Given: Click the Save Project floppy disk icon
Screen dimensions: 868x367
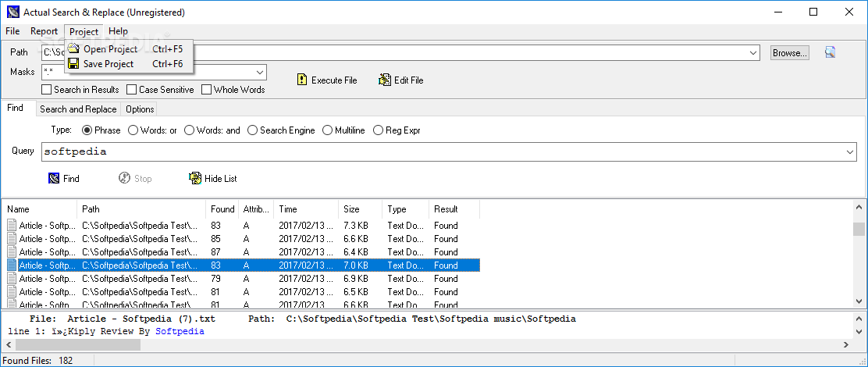Looking at the screenshot, I should 73,64.
